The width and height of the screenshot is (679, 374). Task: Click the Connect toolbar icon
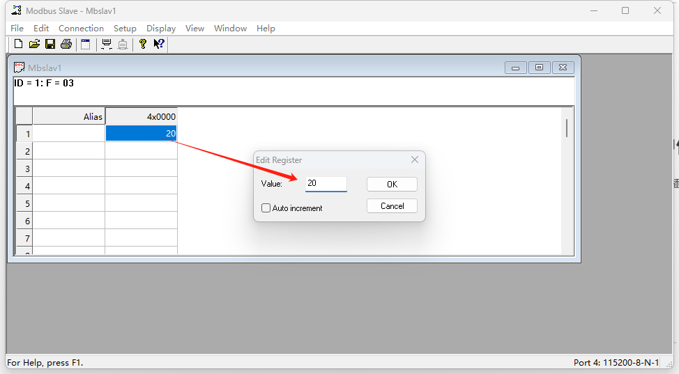click(106, 44)
